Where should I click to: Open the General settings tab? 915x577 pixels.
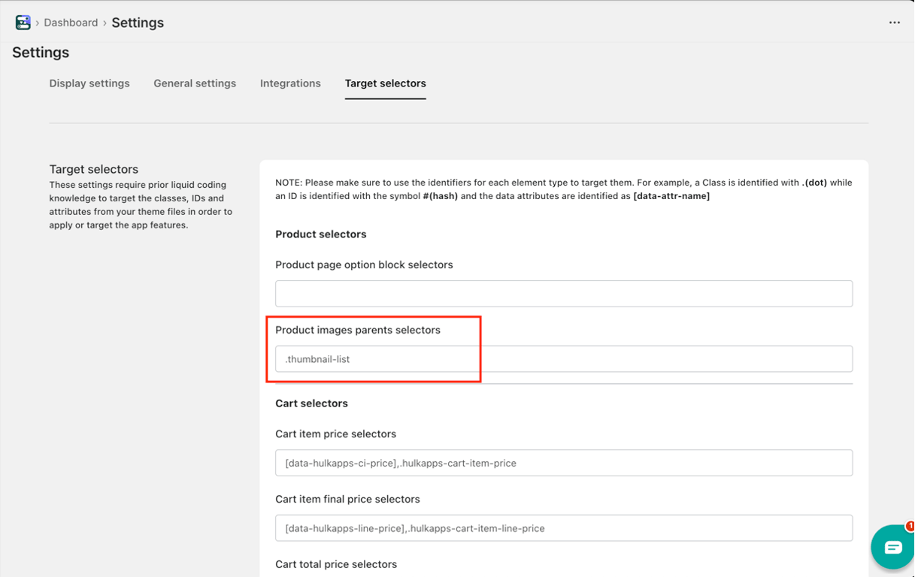[x=195, y=83]
